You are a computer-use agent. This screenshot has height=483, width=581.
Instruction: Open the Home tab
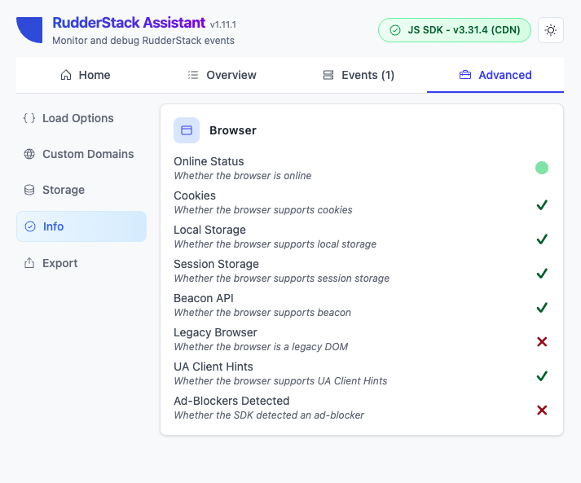(85, 75)
